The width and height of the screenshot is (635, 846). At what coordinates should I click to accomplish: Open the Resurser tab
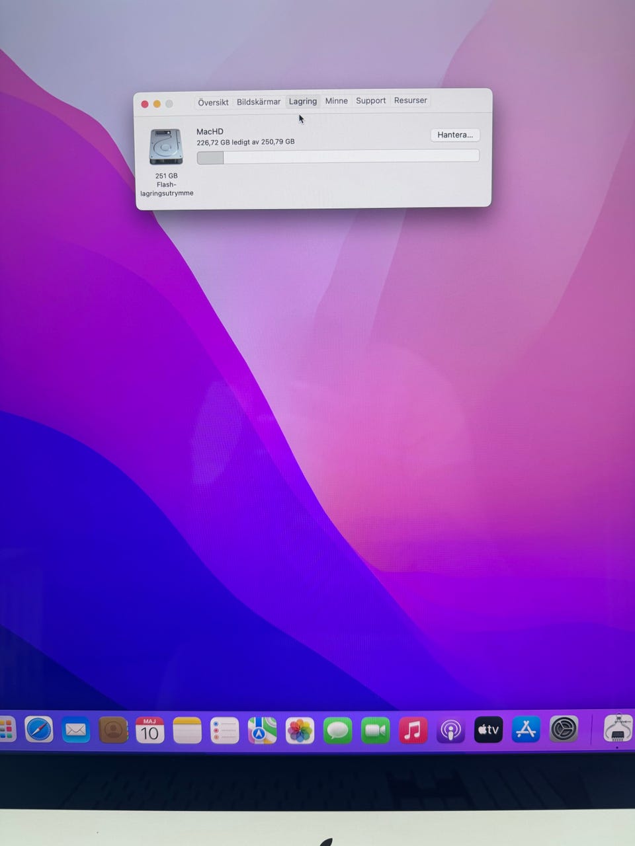point(410,100)
